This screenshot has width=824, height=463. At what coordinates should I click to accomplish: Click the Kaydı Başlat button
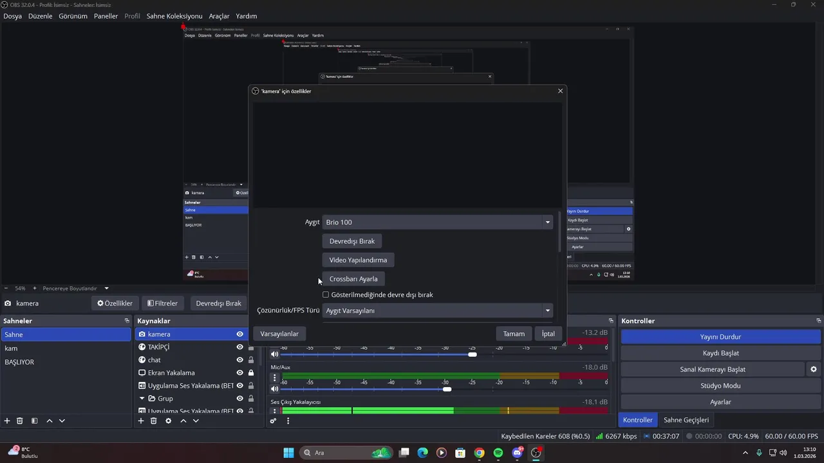point(720,353)
